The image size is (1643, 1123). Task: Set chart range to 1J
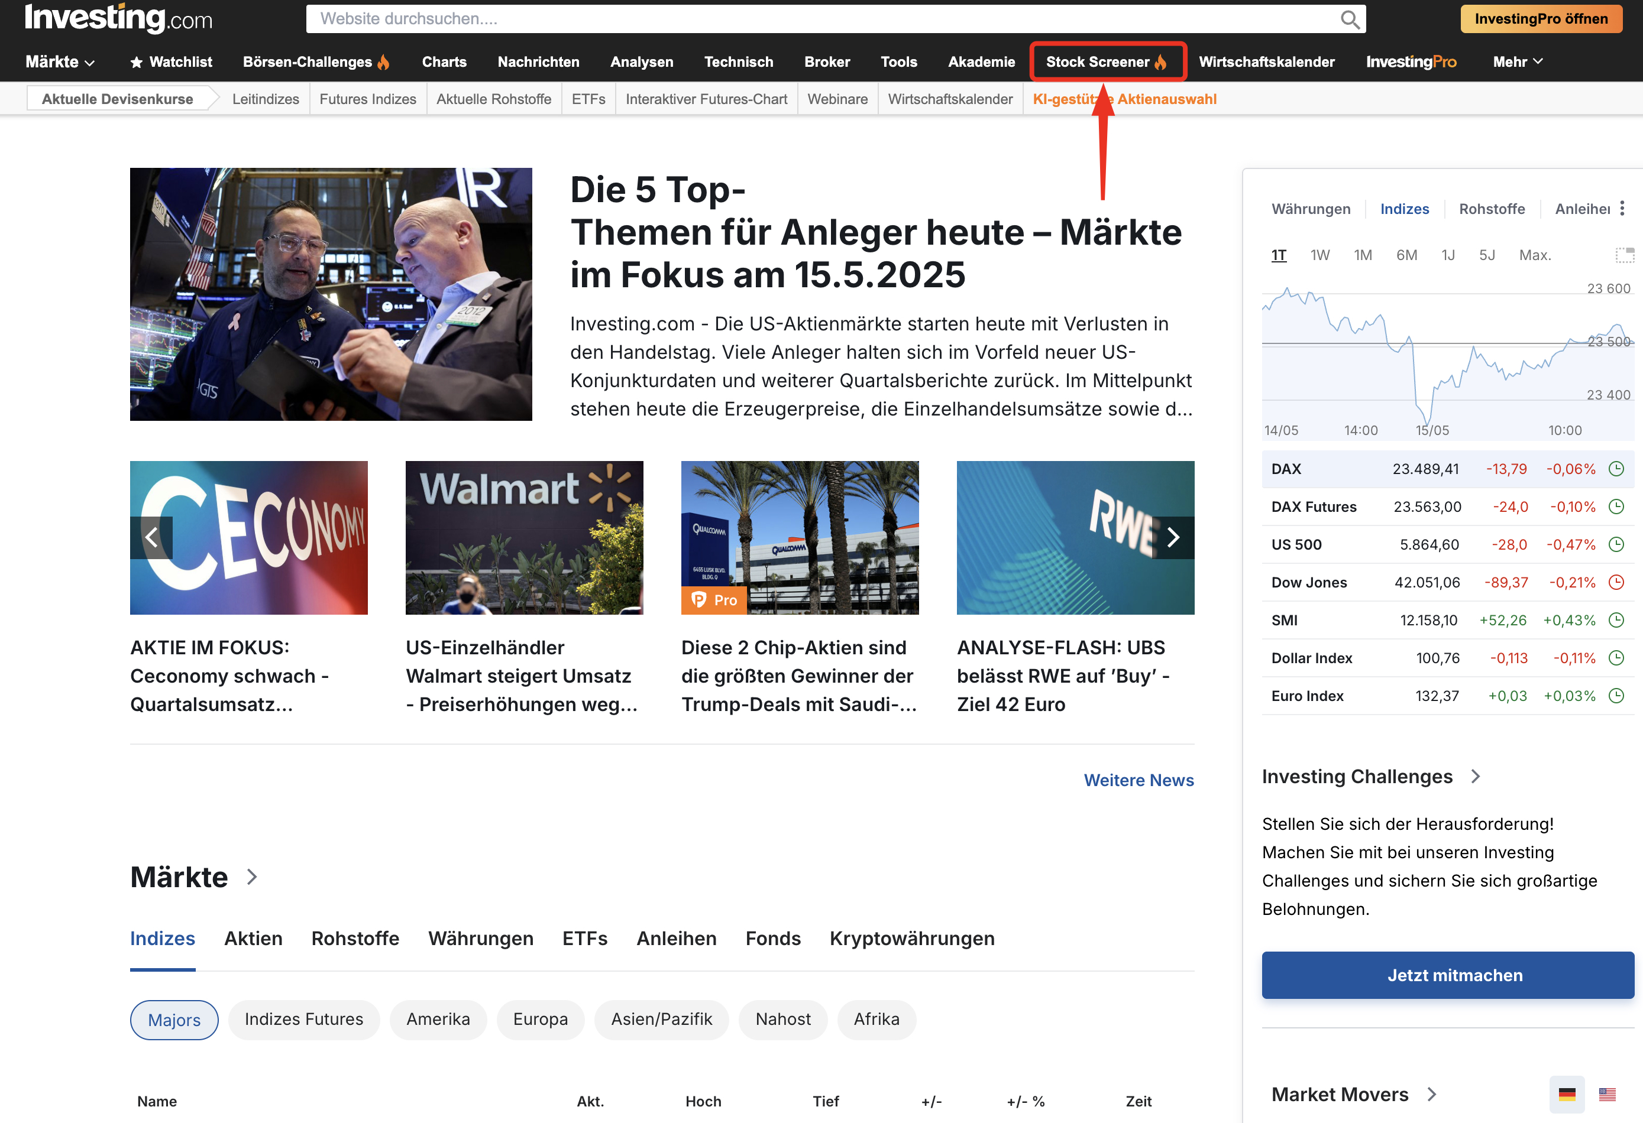click(x=1448, y=255)
